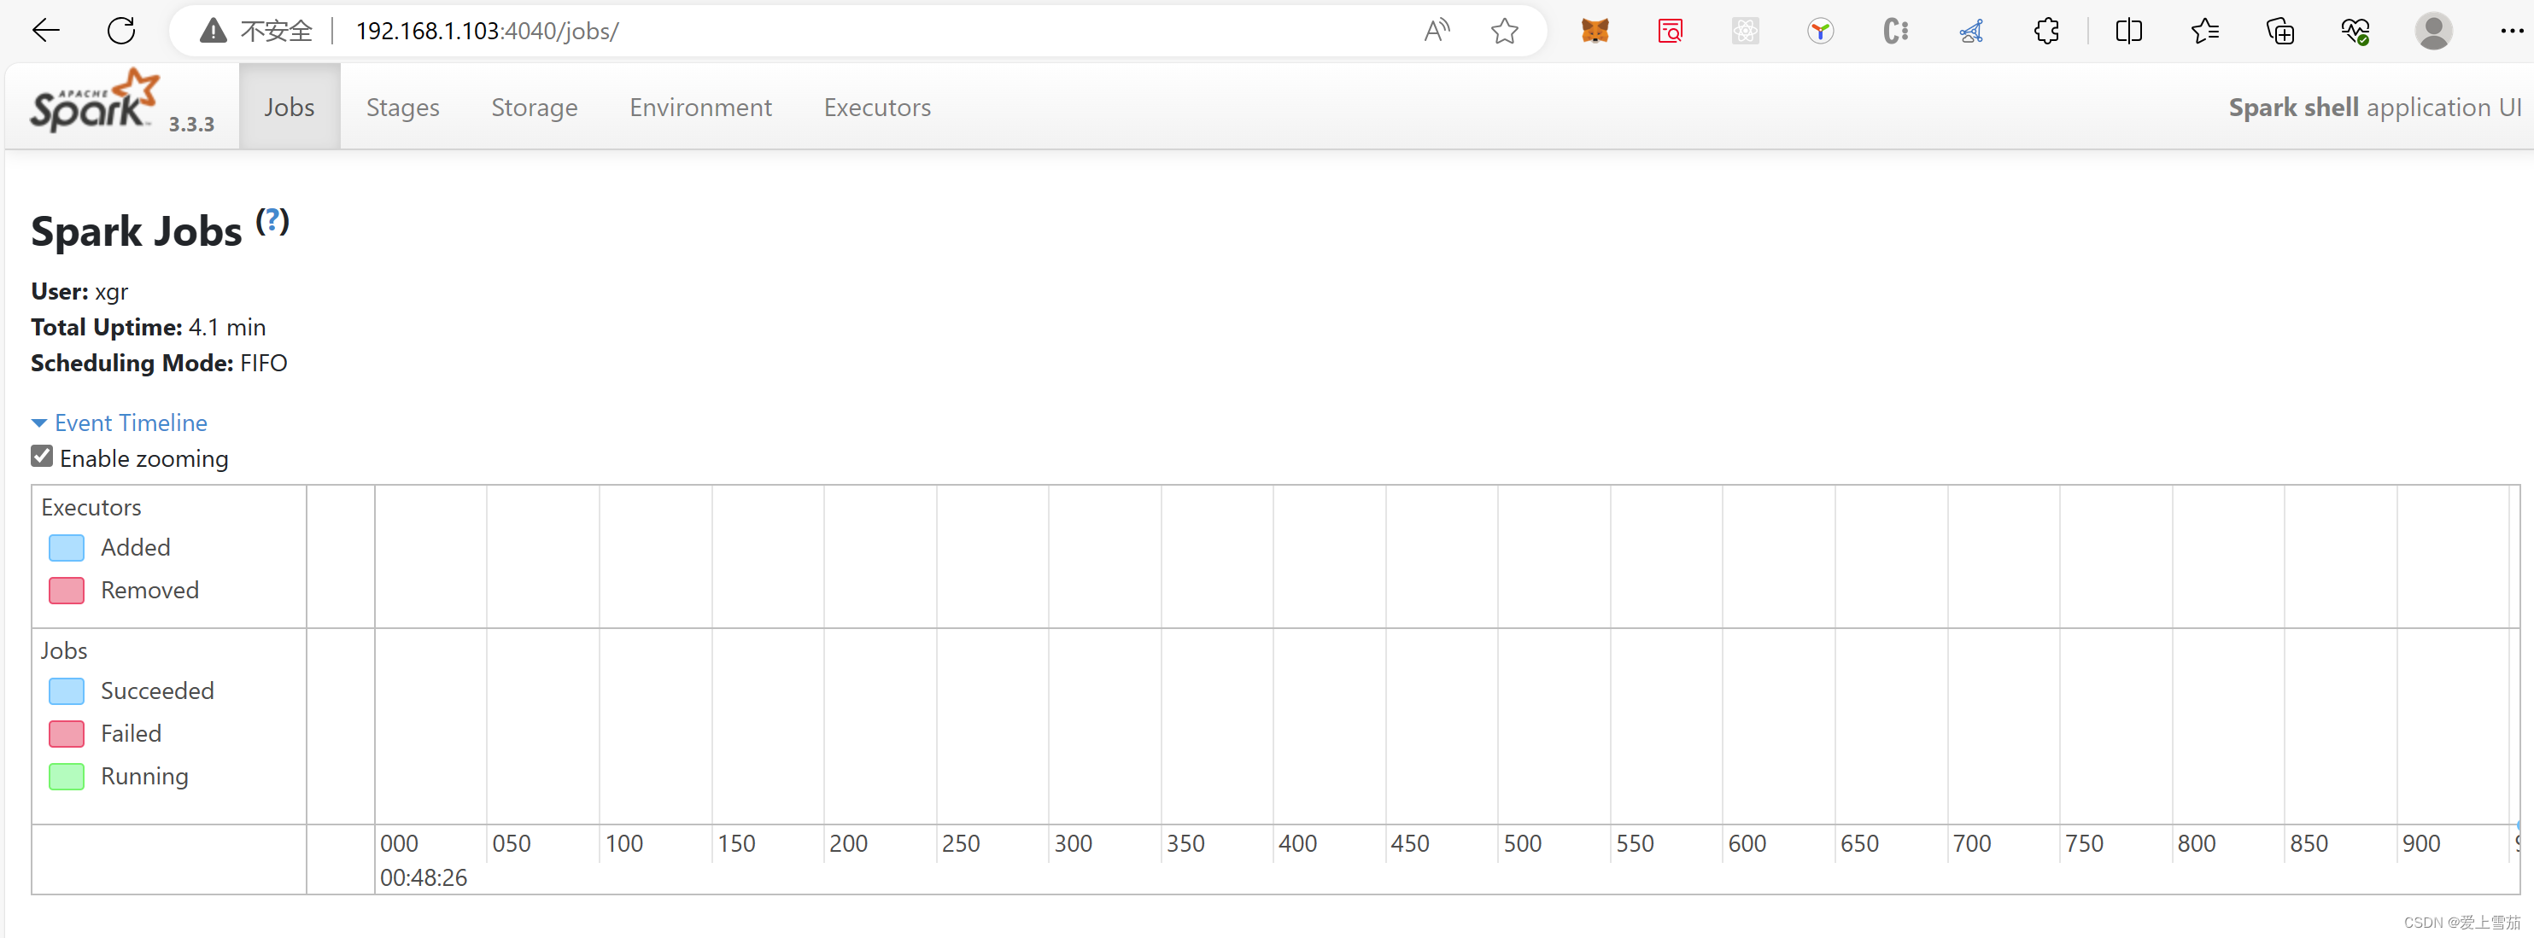Open the favorites list icon
The height and width of the screenshot is (938, 2534).
[x=2204, y=31]
